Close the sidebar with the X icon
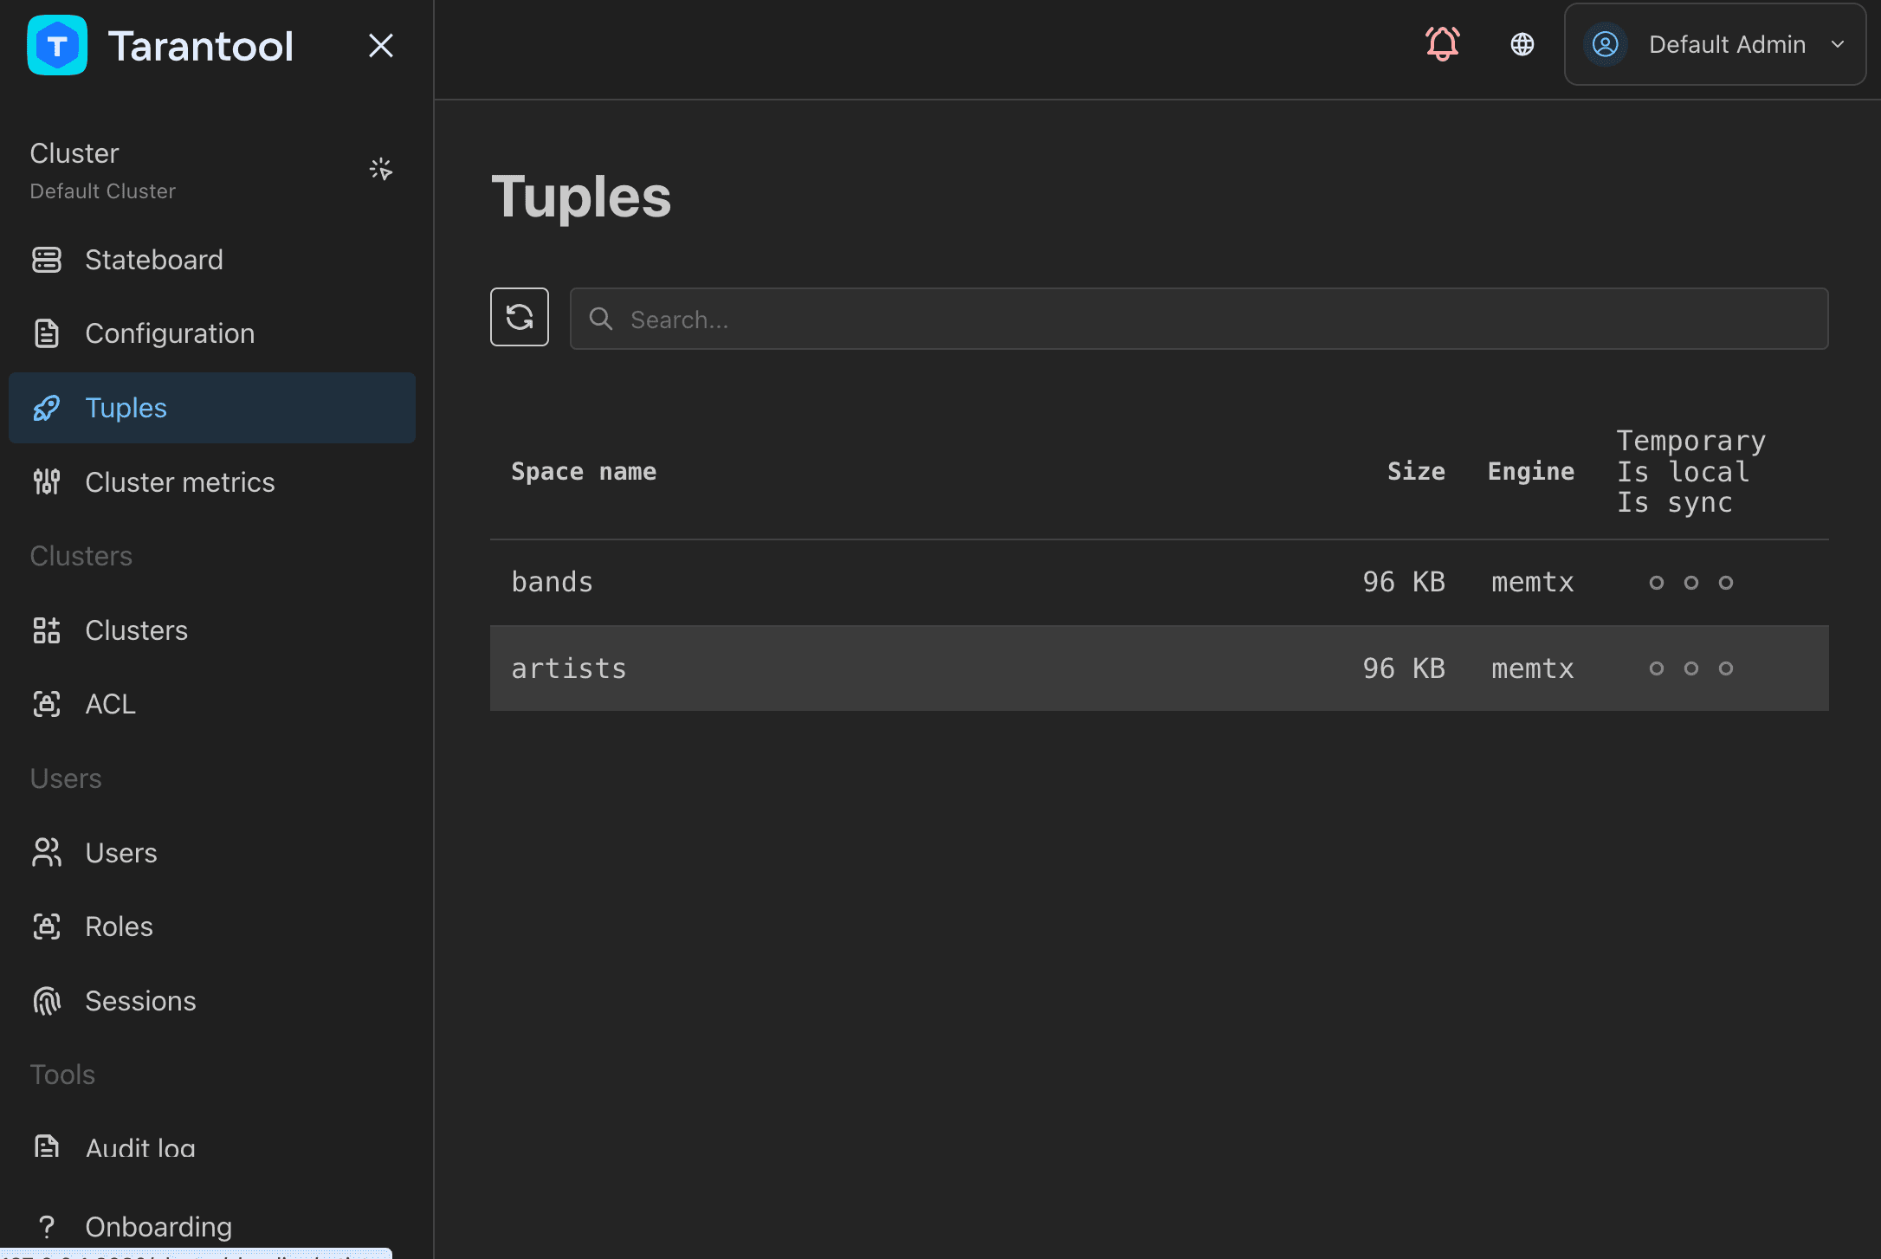The height and width of the screenshot is (1259, 1881). 381,45
